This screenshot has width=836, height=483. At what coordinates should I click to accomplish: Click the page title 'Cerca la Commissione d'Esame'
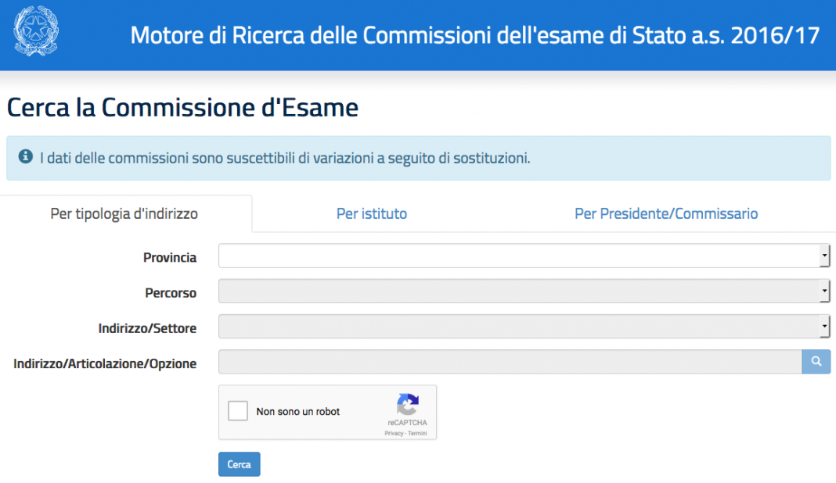(180, 107)
